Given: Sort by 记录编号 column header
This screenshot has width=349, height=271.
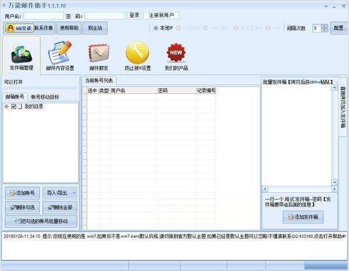Looking at the screenshot, I should 206,91.
